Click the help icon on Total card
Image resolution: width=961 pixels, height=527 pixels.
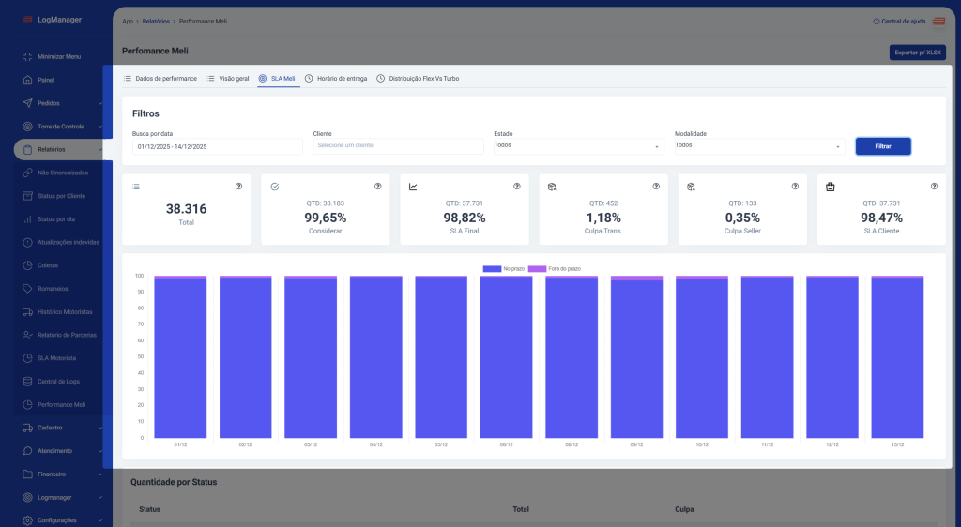238,187
